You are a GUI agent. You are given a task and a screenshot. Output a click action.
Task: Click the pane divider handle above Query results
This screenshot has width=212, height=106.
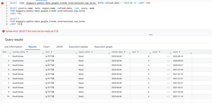point(151,35)
